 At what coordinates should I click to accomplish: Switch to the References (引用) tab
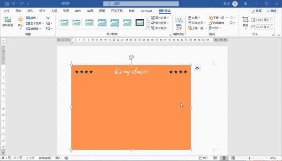click(66, 11)
